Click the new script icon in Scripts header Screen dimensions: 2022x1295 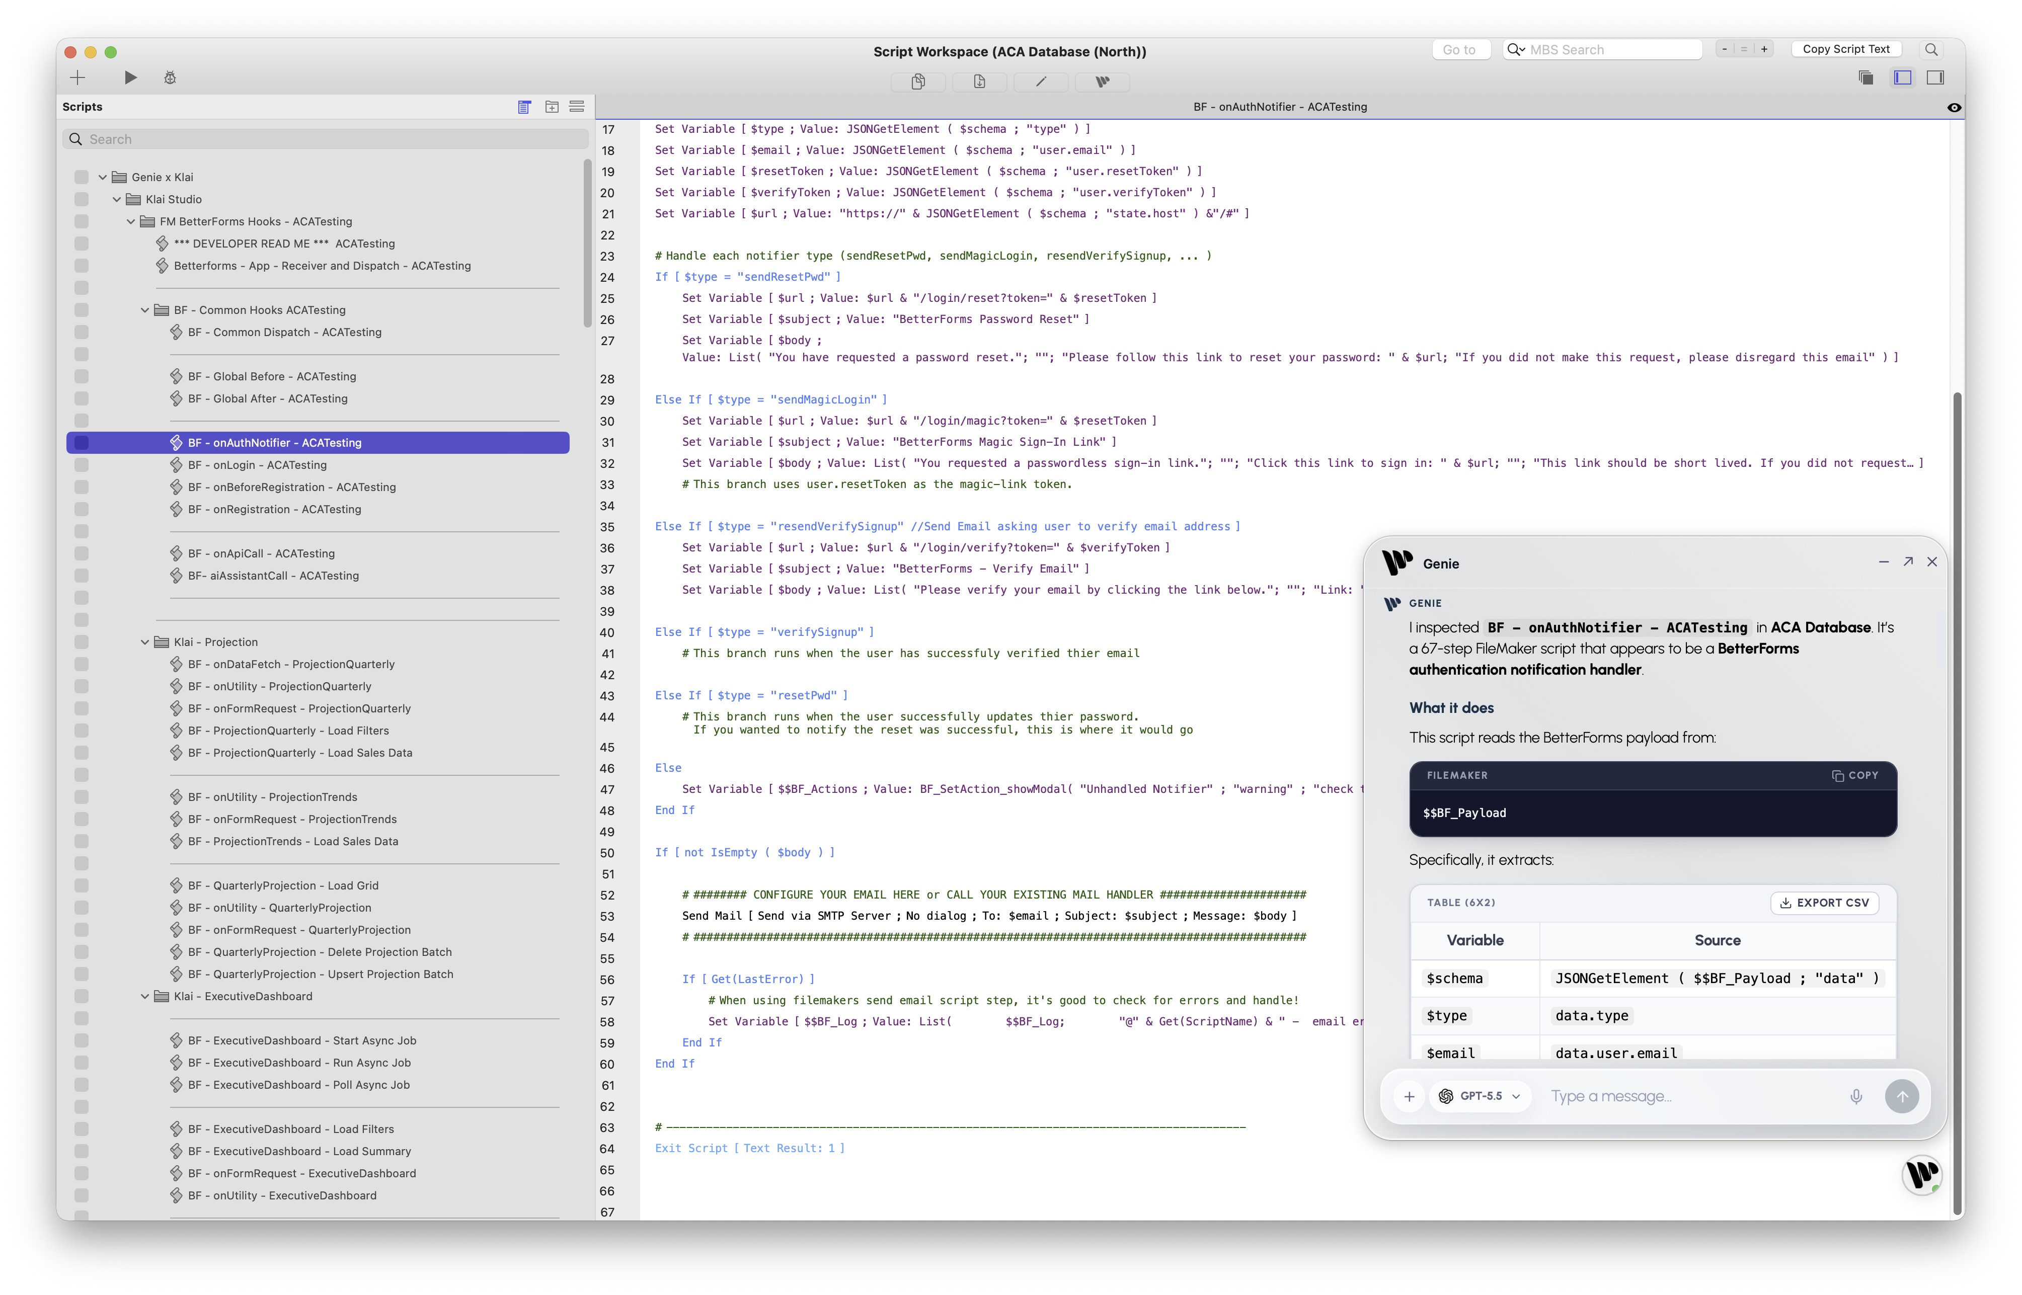click(524, 107)
